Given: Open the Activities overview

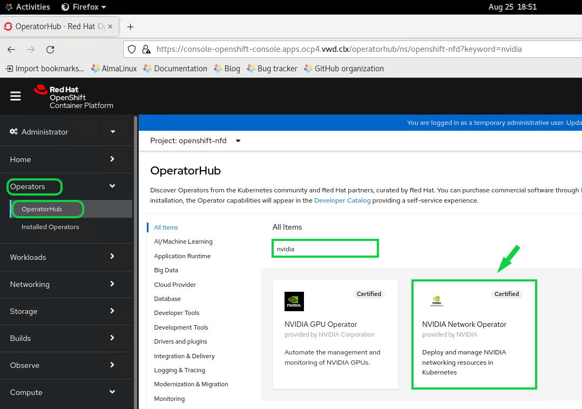Looking at the screenshot, I should coord(28,6).
